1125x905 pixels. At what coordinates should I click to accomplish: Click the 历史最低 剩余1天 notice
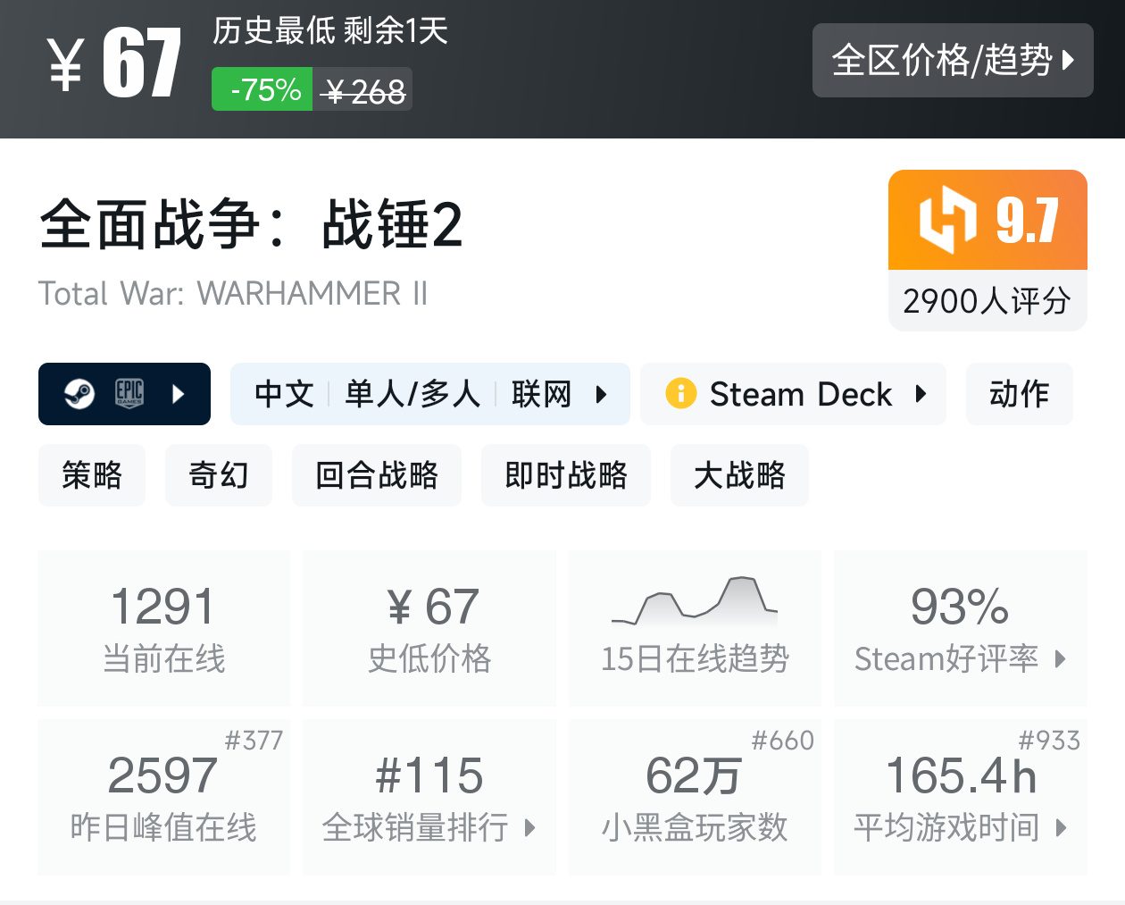click(x=330, y=30)
